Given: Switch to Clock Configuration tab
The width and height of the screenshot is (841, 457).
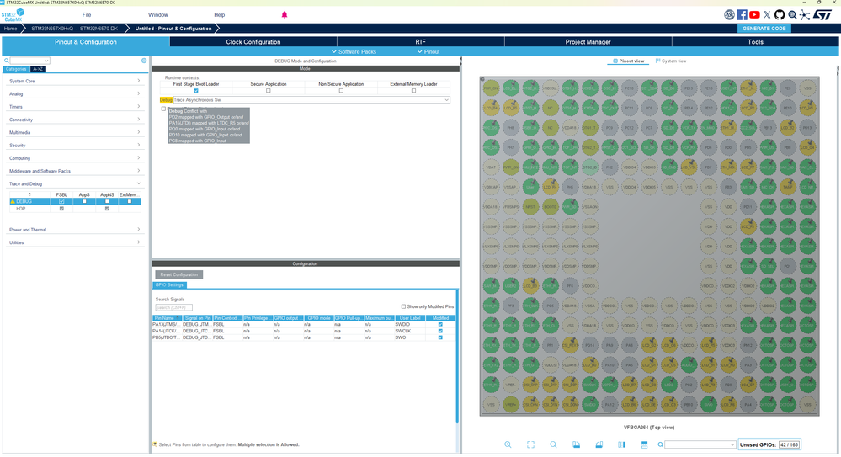Looking at the screenshot, I should pyautogui.click(x=253, y=42).
